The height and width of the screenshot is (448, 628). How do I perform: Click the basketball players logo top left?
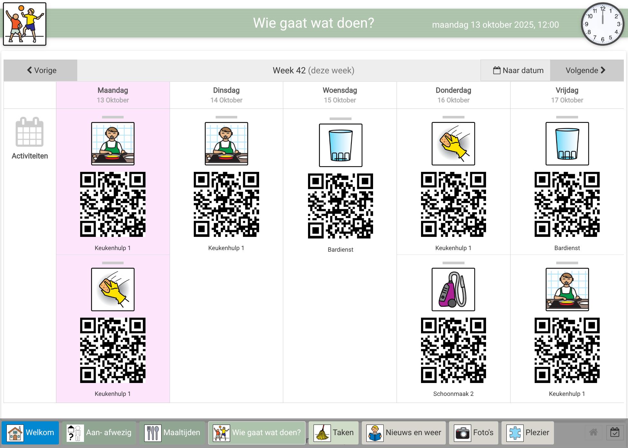tap(25, 24)
